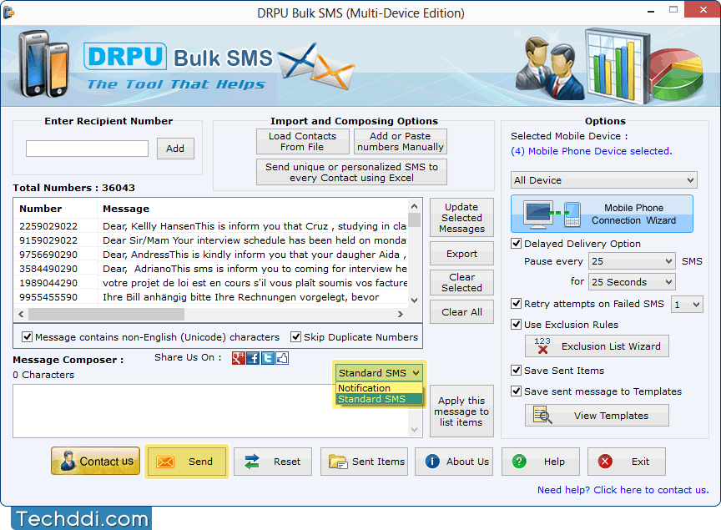Open the 25 Seconds duration dropdown
The height and width of the screenshot is (530, 721).
coord(632,281)
